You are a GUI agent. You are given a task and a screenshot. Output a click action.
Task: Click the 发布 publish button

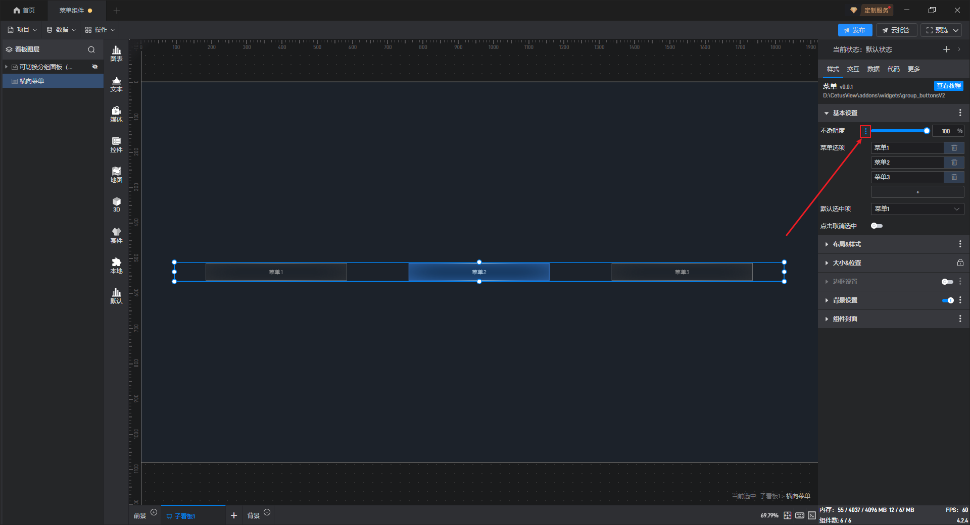(x=855, y=30)
